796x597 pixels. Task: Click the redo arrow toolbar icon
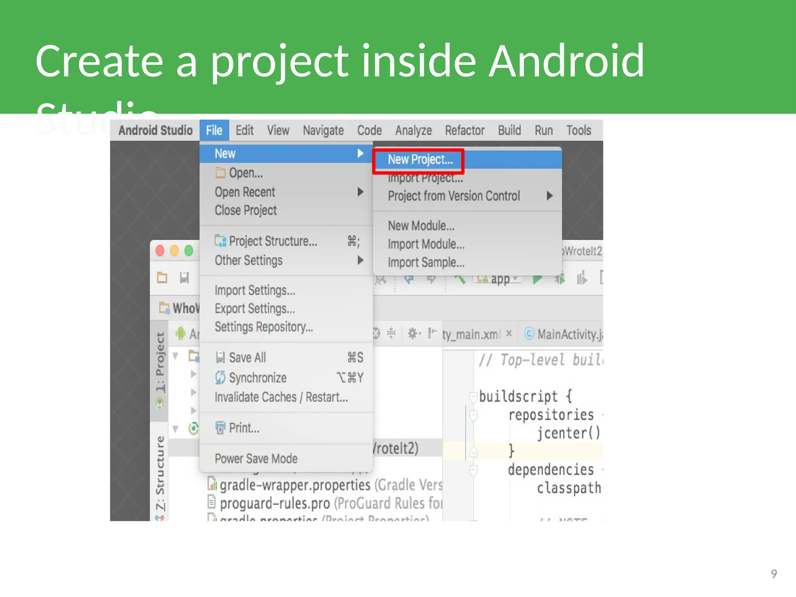[431, 278]
